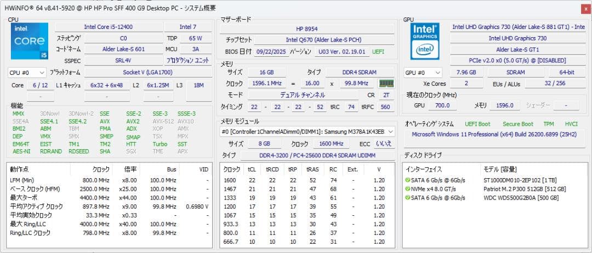Click the 16 GB memory size value
The image size is (592, 253).
[x=267, y=72]
